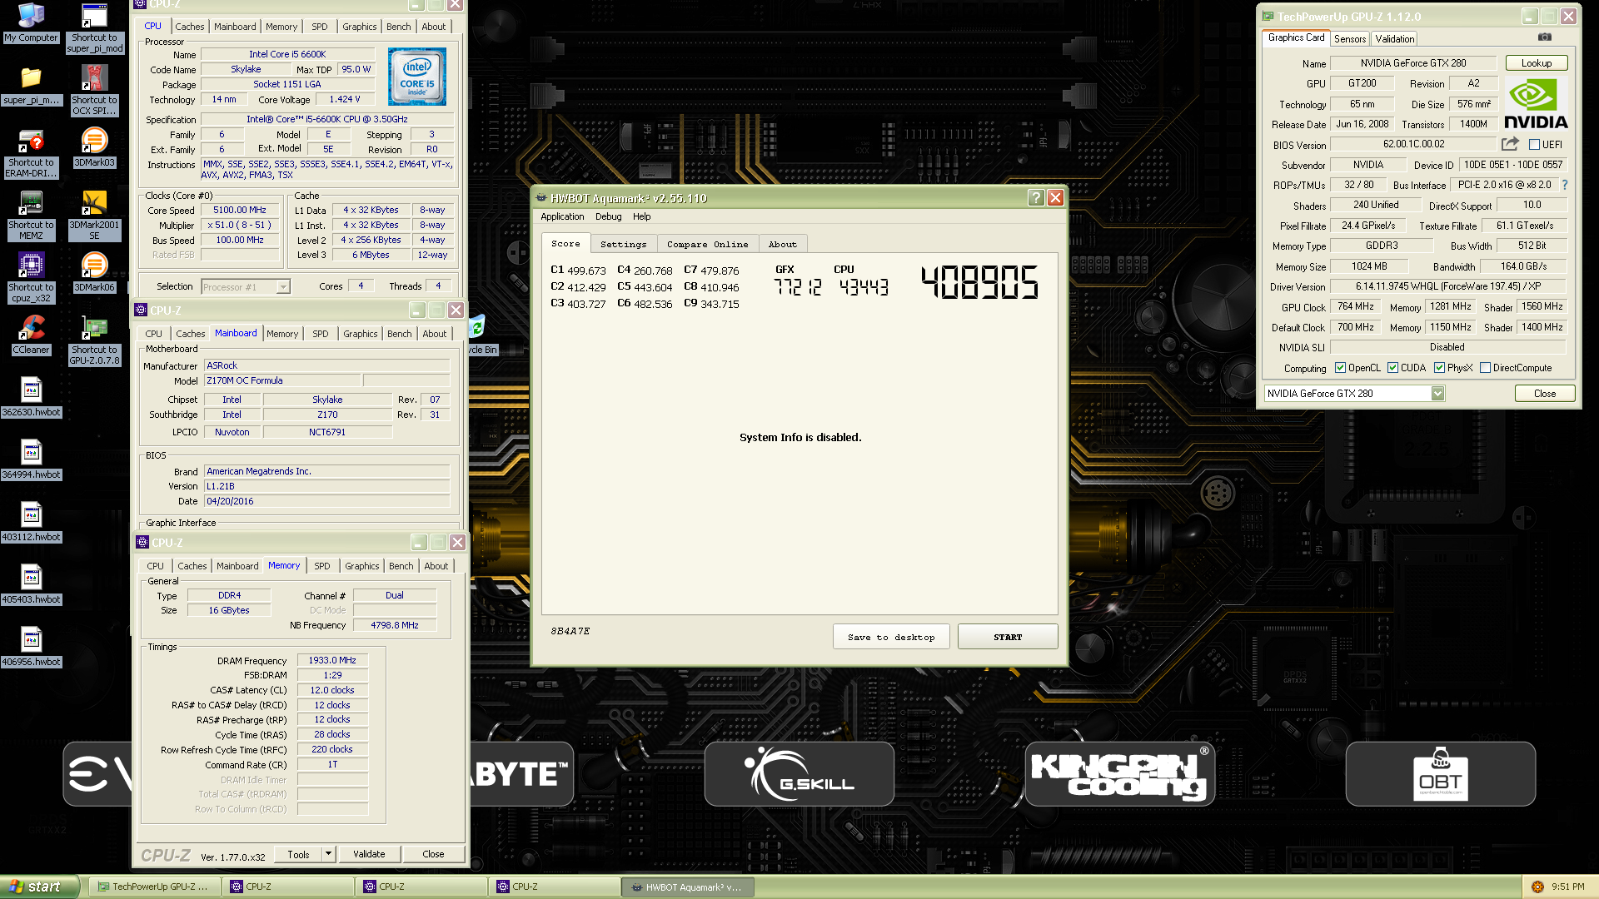Open the 406956.hwbot file icon
The width and height of the screenshot is (1599, 899).
(x=31, y=647)
